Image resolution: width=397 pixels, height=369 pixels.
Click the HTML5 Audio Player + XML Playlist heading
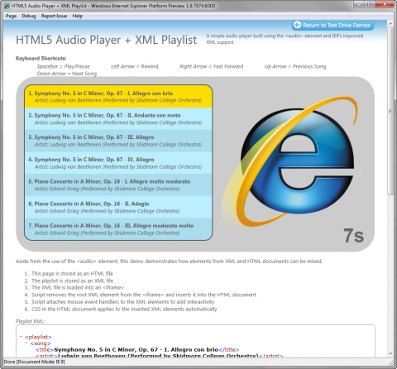tap(106, 40)
